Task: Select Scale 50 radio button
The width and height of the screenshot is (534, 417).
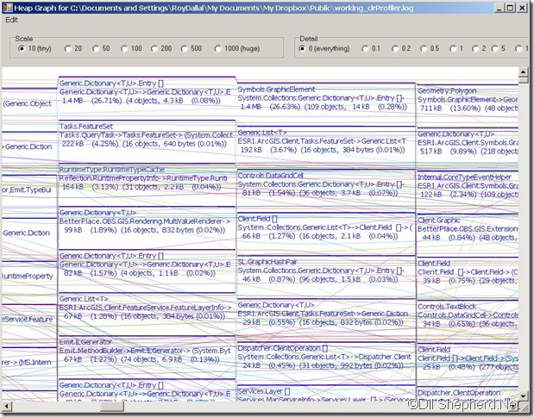Action: pos(101,48)
